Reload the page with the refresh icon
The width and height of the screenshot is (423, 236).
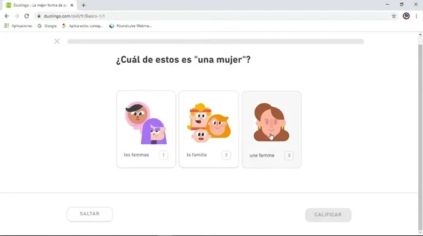tap(27, 16)
